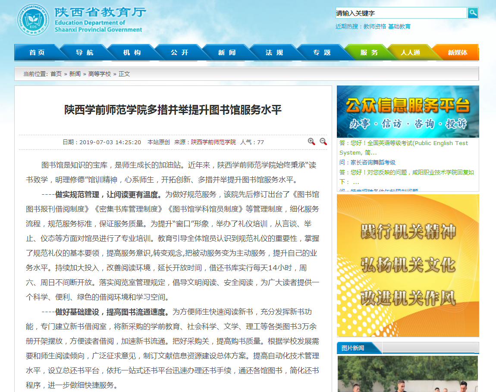Zoom in article text with plus magnifier
The height and width of the screenshot is (392, 496).
click(311, 142)
